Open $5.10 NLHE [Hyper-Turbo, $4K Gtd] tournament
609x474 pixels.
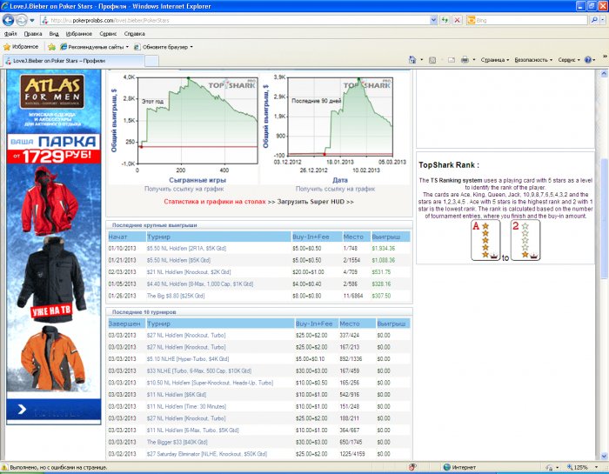click(188, 359)
